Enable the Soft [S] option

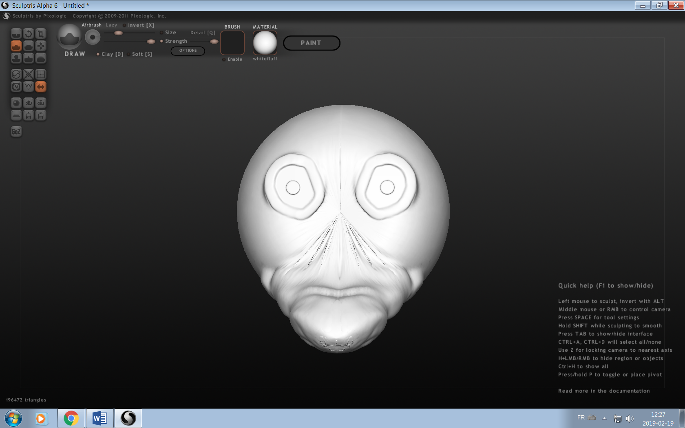coord(128,54)
